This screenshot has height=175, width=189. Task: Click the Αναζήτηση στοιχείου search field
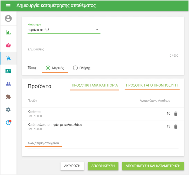[x=103, y=143]
